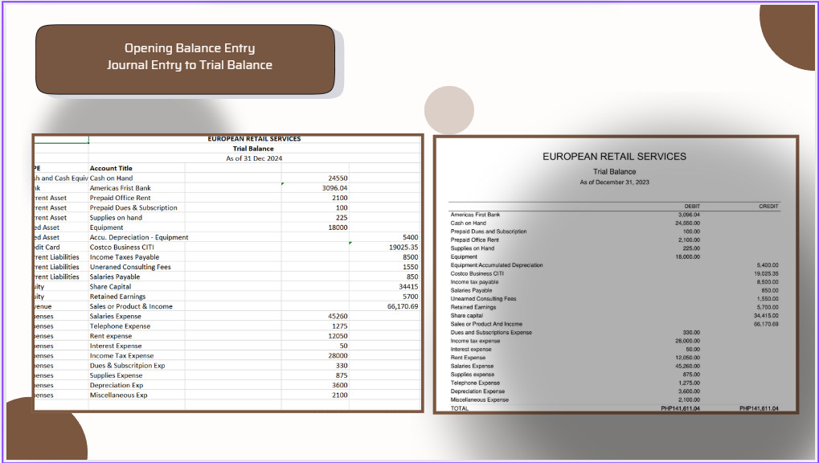Select spreadsheet value 12050

point(338,337)
